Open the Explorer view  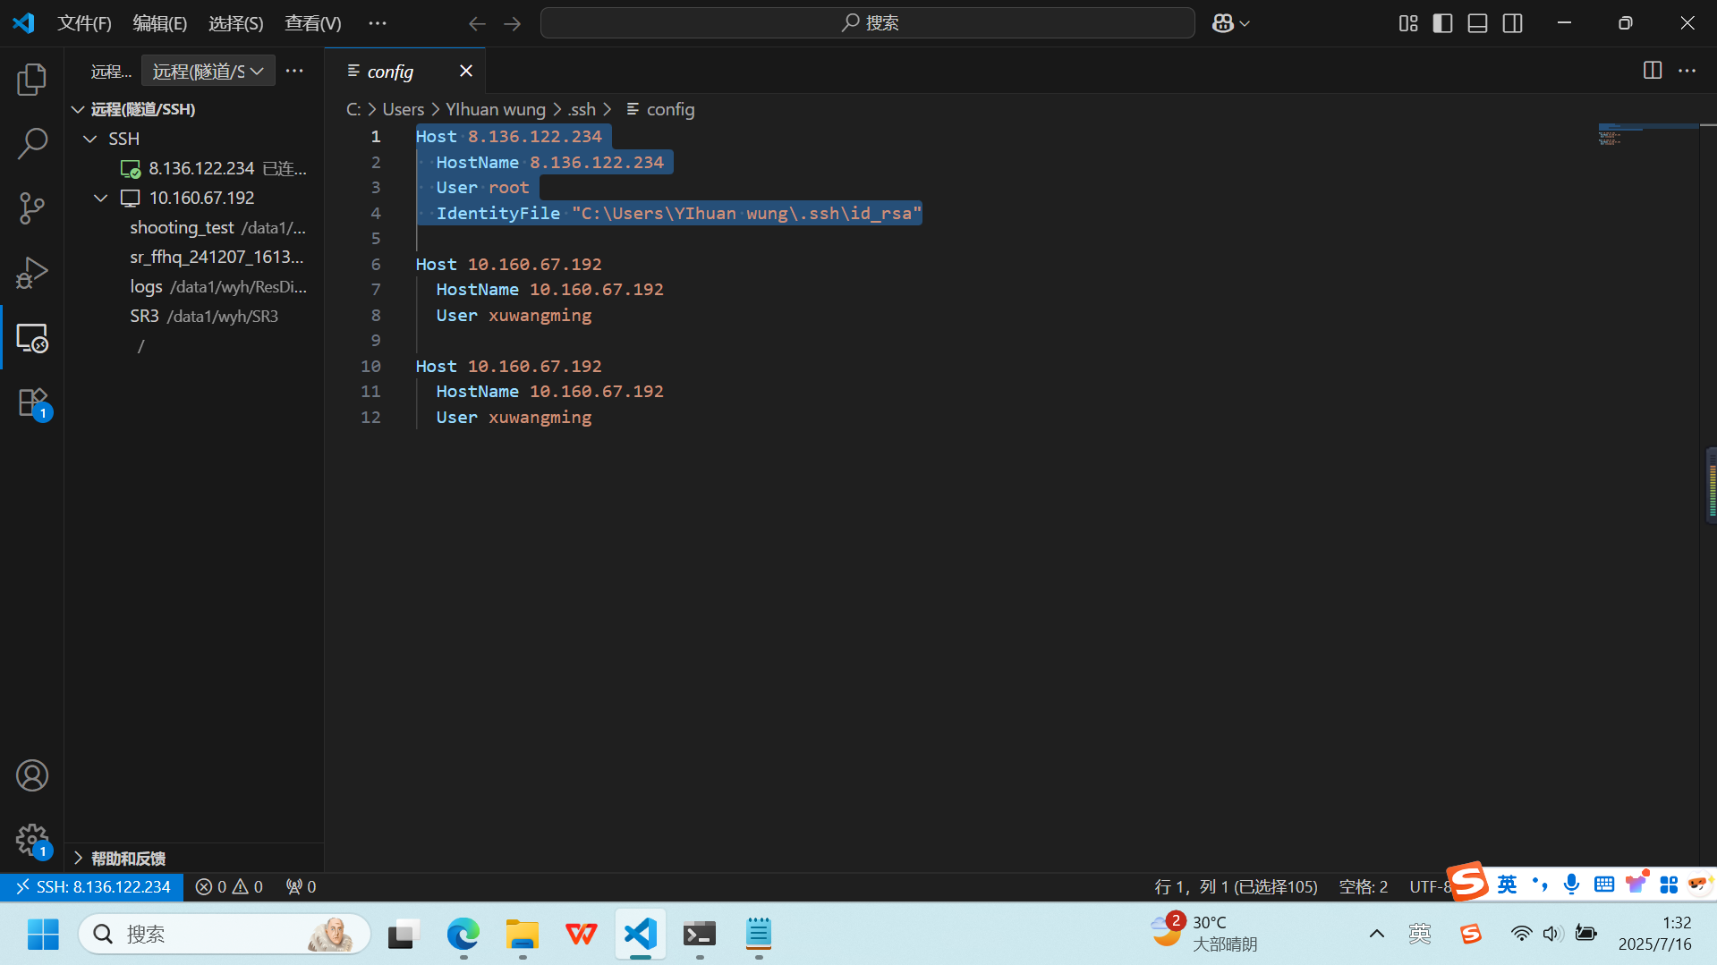(32, 80)
